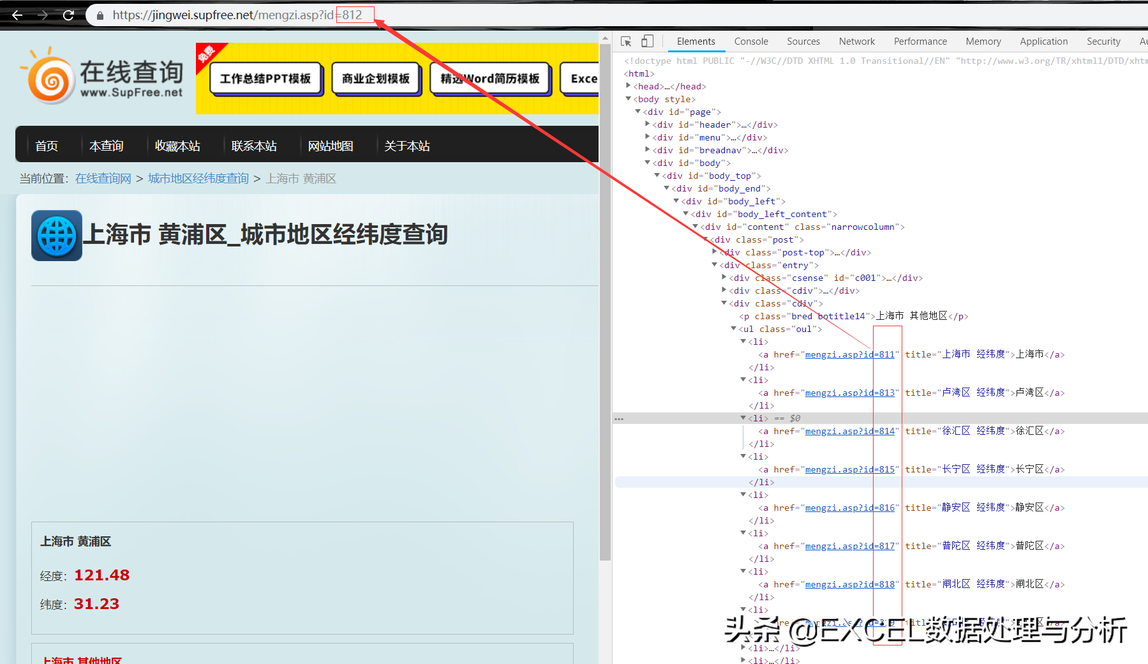This screenshot has width=1148, height=664.
Task: Click the three-dot marker beside selected li row
Action: [x=619, y=419]
